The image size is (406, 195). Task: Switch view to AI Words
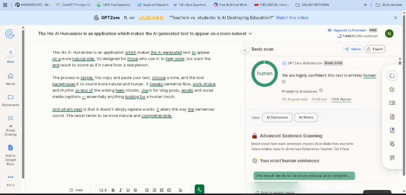coord(306,117)
